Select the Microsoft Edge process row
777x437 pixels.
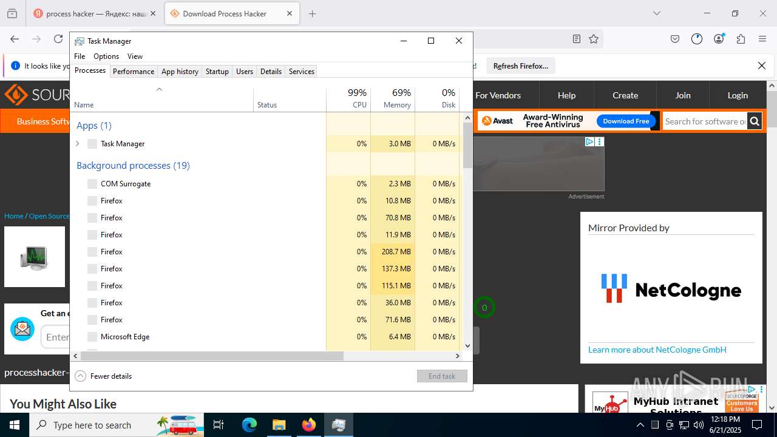pyautogui.click(x=266, y=337)
